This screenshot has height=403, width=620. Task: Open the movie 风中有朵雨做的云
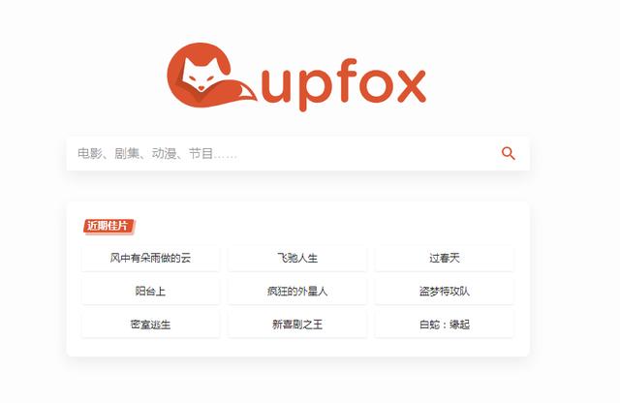click(x=150, y=259)
